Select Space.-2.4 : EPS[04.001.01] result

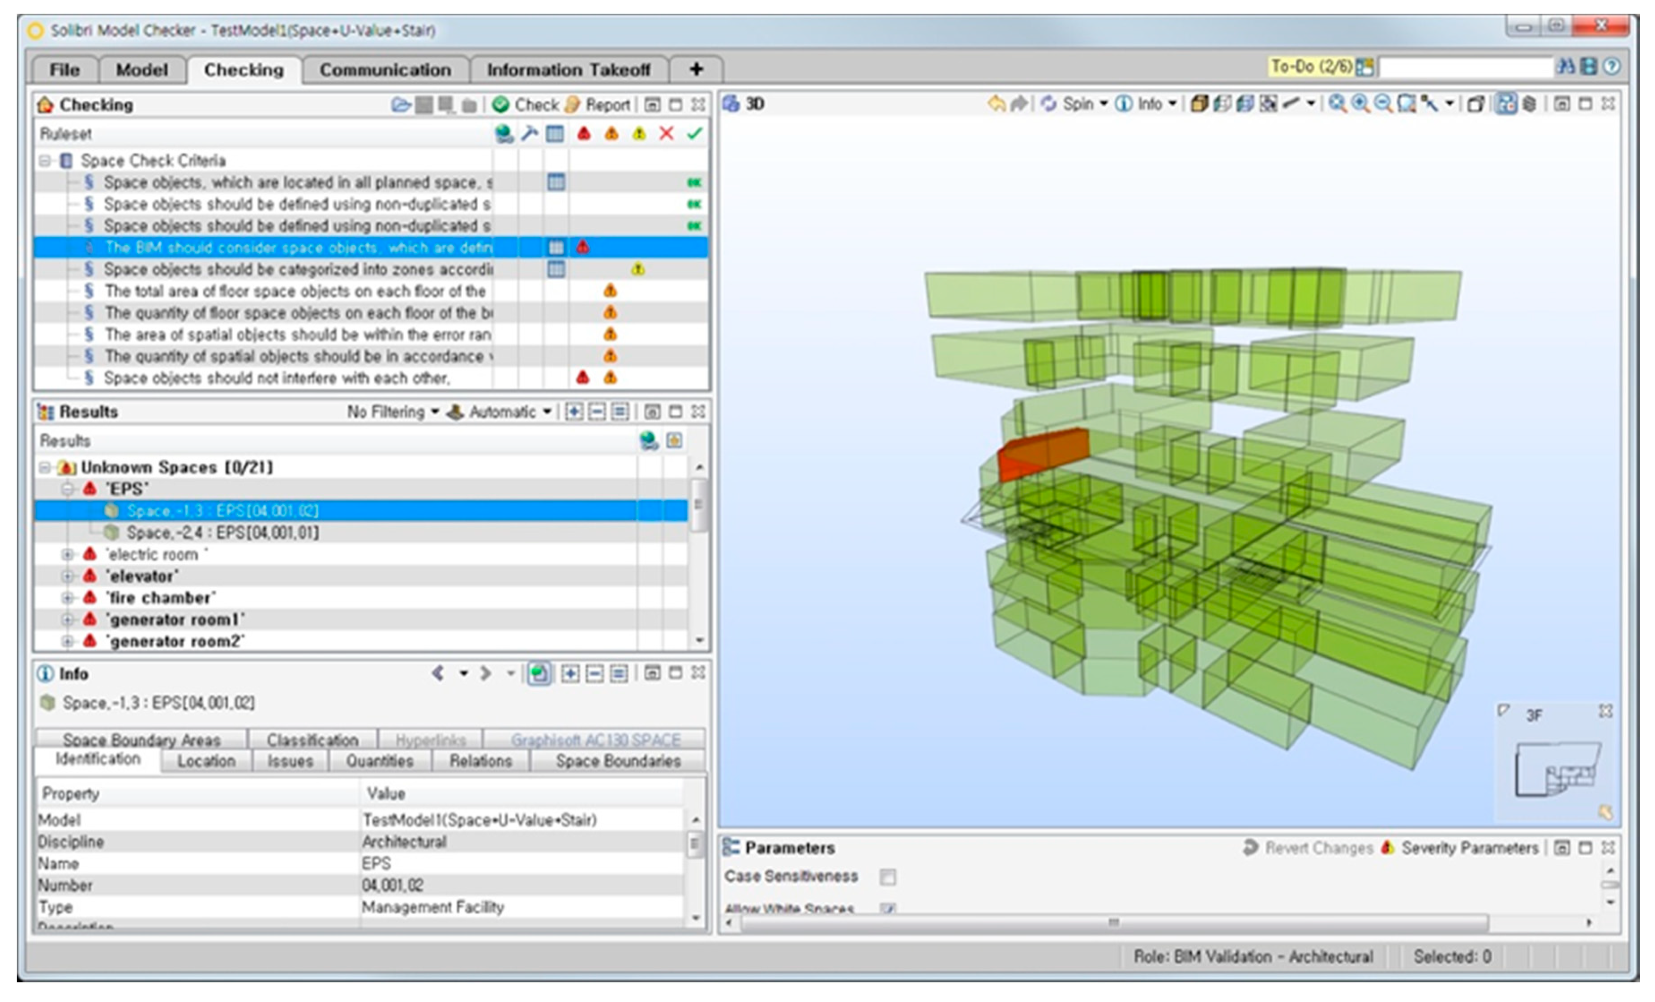click(222, 533)
